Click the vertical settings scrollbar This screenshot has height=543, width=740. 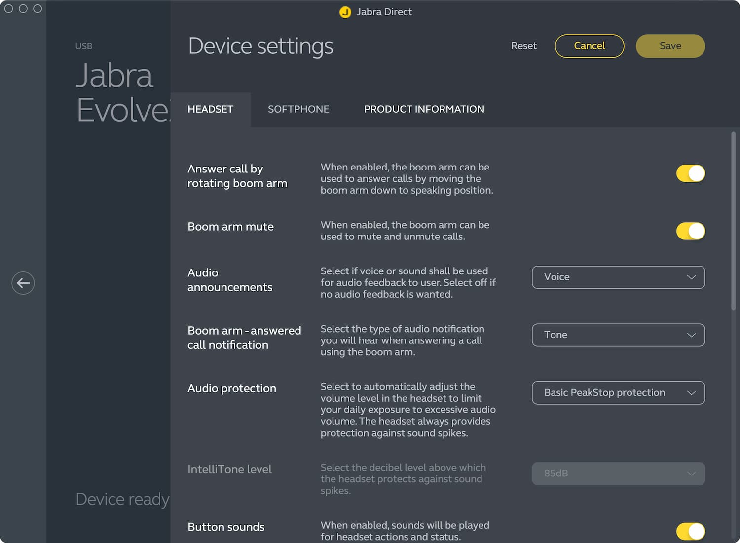(733, 222)
